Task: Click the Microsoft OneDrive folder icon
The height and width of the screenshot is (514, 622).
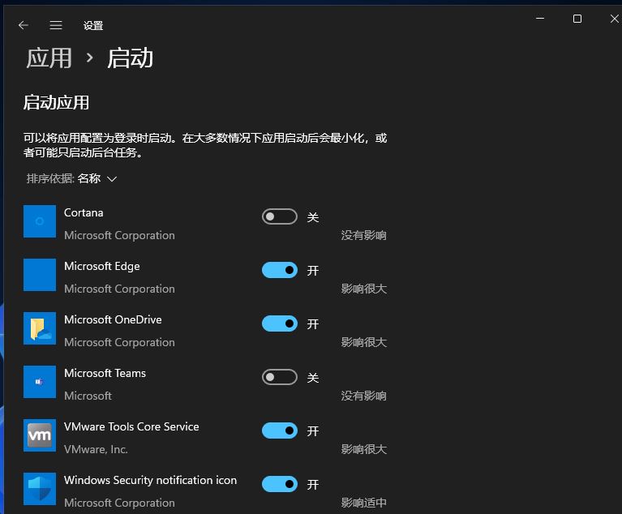Action: tap(40, 328)
